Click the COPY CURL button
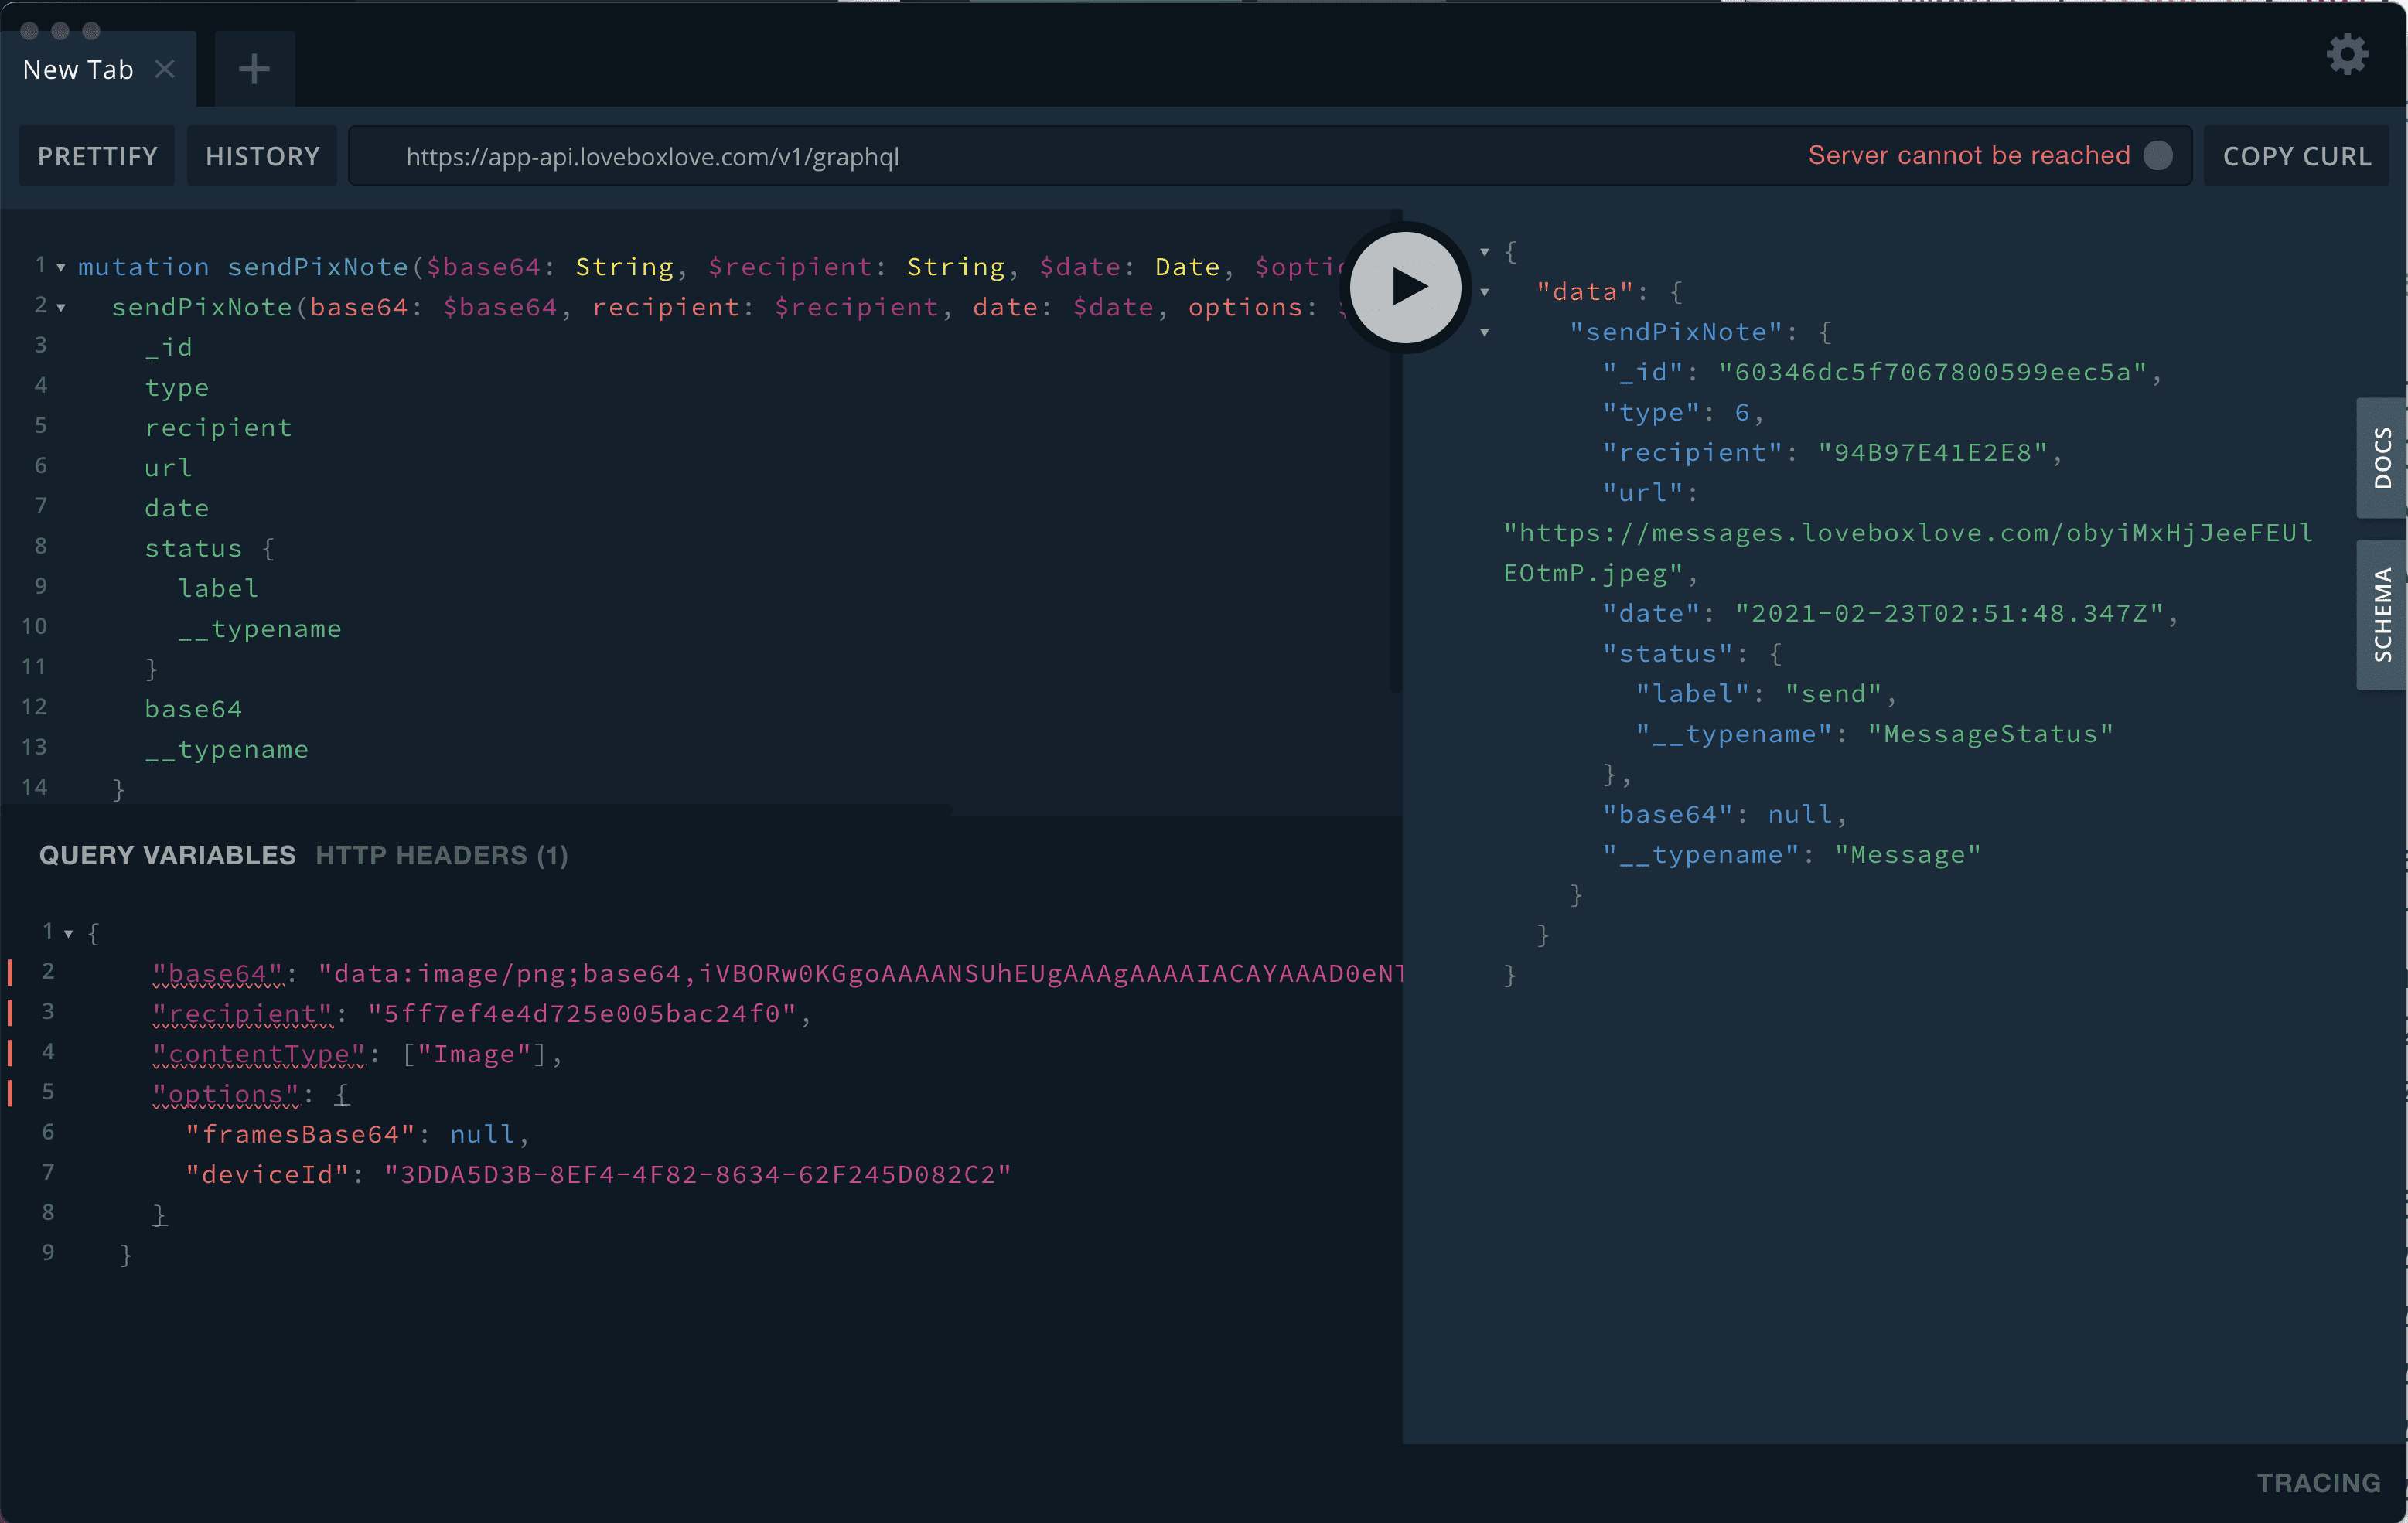The width and height of the screenshot is (2408, 1523). (2296, 156)
